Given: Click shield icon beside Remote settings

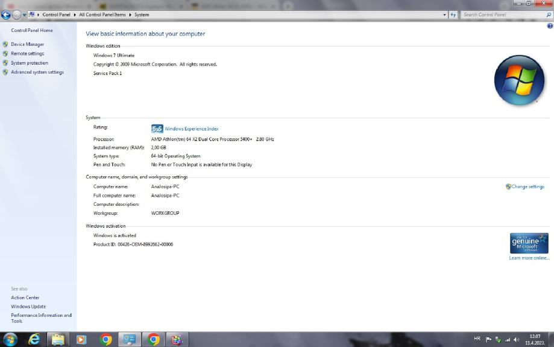Looking at the screenshot, I should point(5,54).
